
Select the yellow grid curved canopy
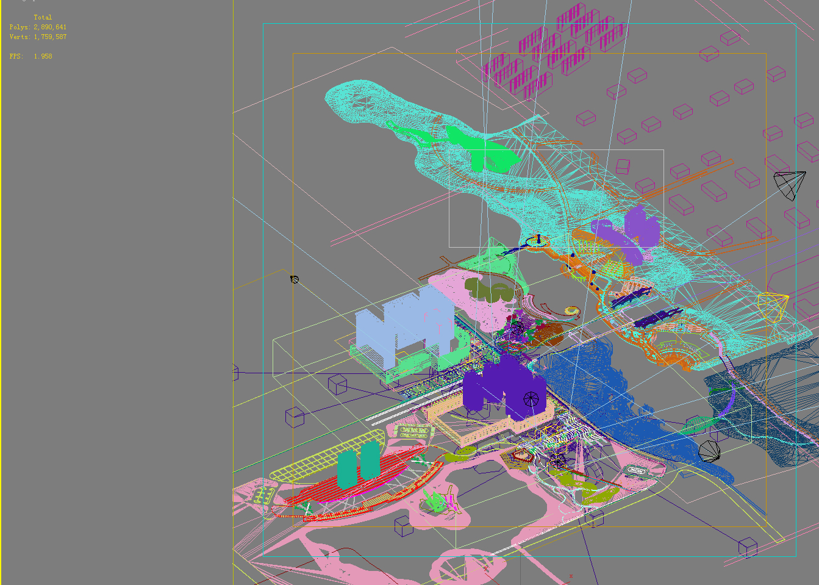click(326, 455)
